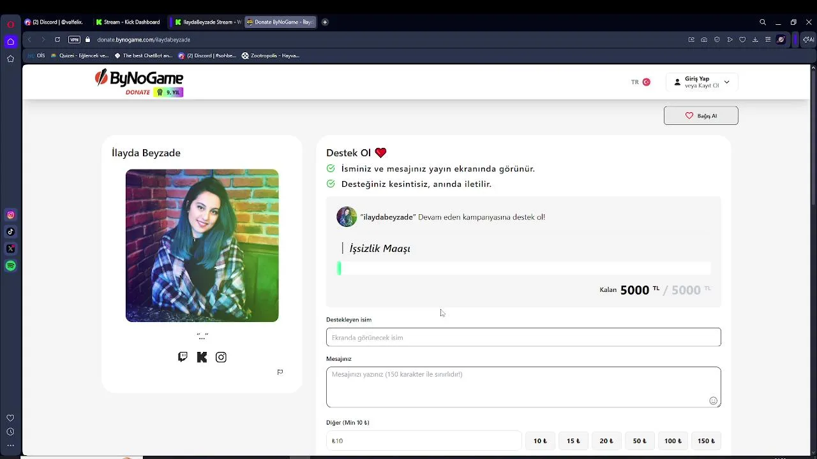Open the send (My Flow) icon
817x459 pixels.
[x=730, y=40]
